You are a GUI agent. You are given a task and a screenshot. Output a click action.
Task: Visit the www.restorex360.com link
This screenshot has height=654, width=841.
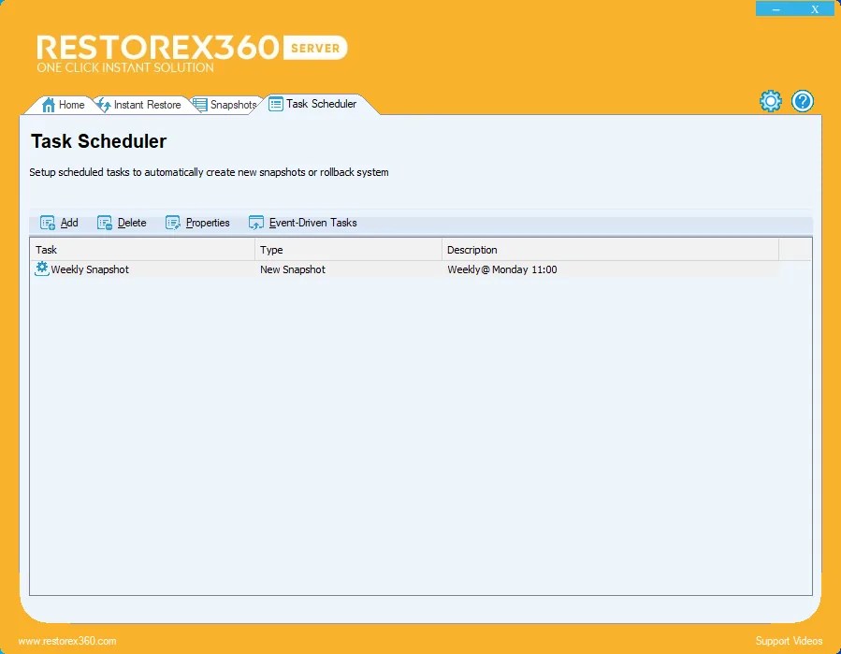(x=67, y=641)
